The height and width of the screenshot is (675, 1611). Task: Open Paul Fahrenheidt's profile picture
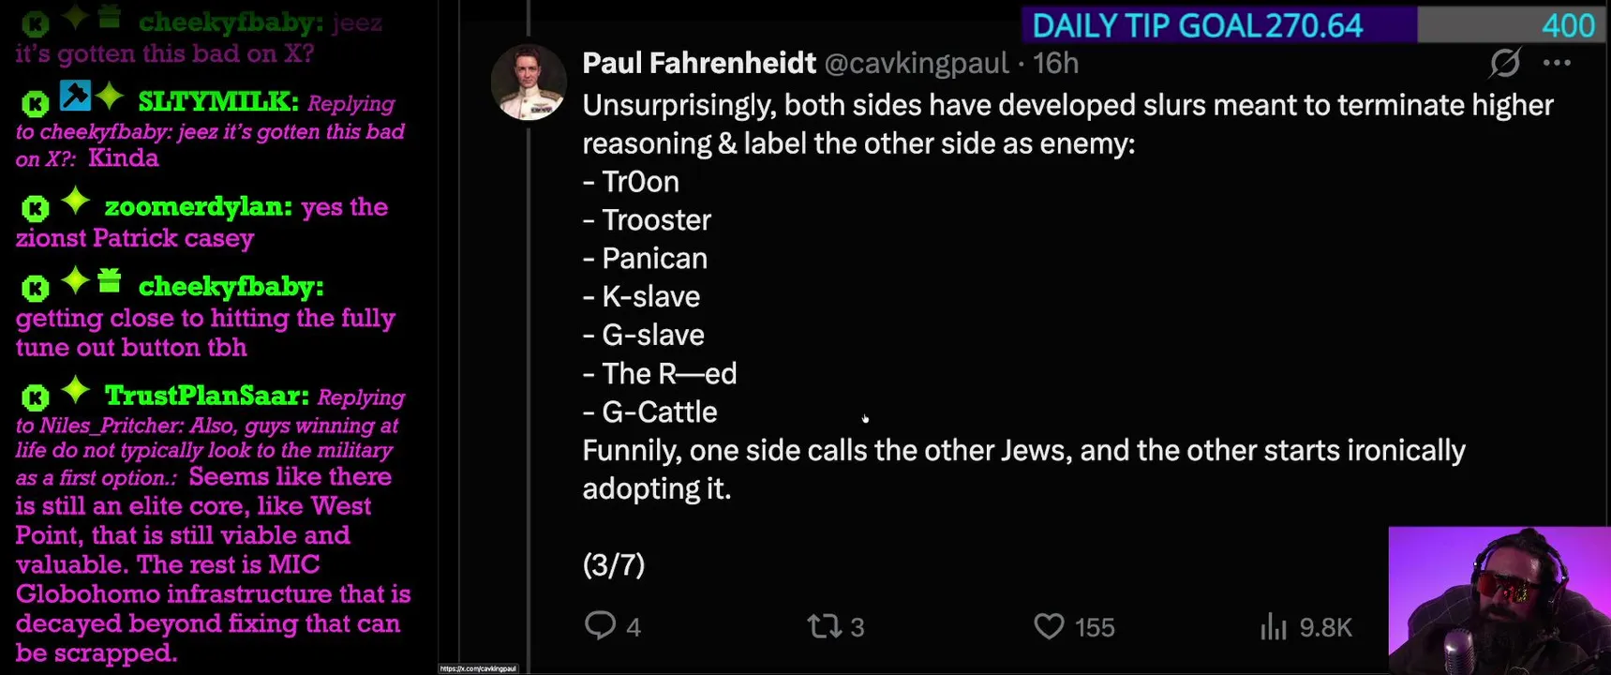coord(529,82)
